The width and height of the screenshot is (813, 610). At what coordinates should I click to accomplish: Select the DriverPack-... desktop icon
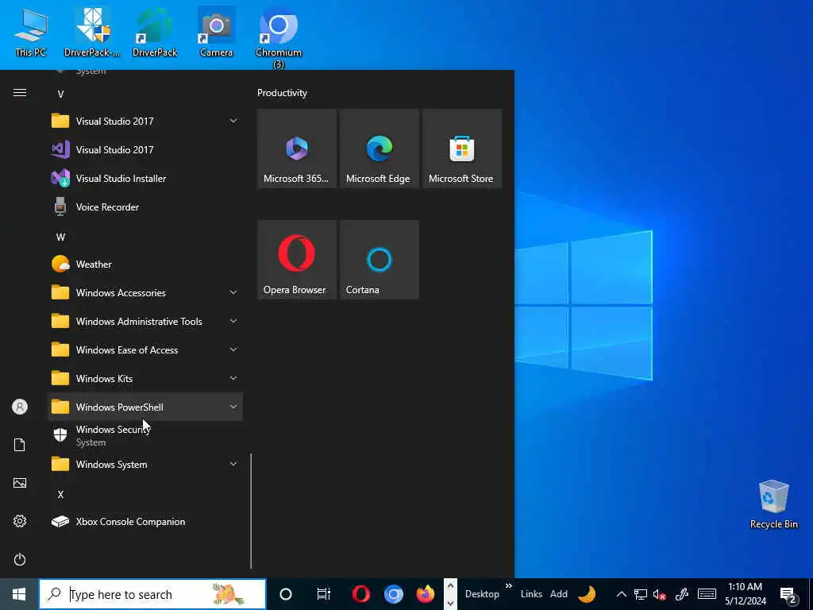[92, 33]
